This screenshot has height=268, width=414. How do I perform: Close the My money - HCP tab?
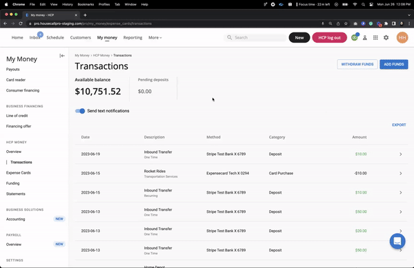[x=76, y=15]
